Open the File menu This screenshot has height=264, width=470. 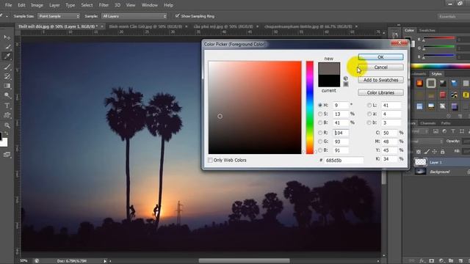point(8,5)
